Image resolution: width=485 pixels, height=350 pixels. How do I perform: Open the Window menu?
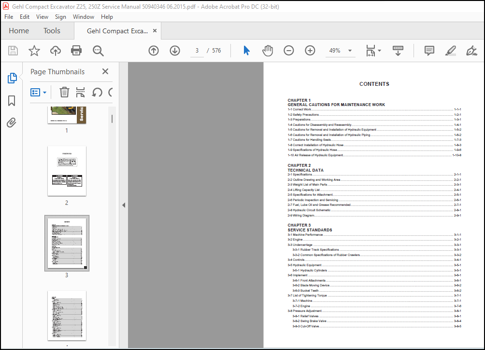[84, 17]
